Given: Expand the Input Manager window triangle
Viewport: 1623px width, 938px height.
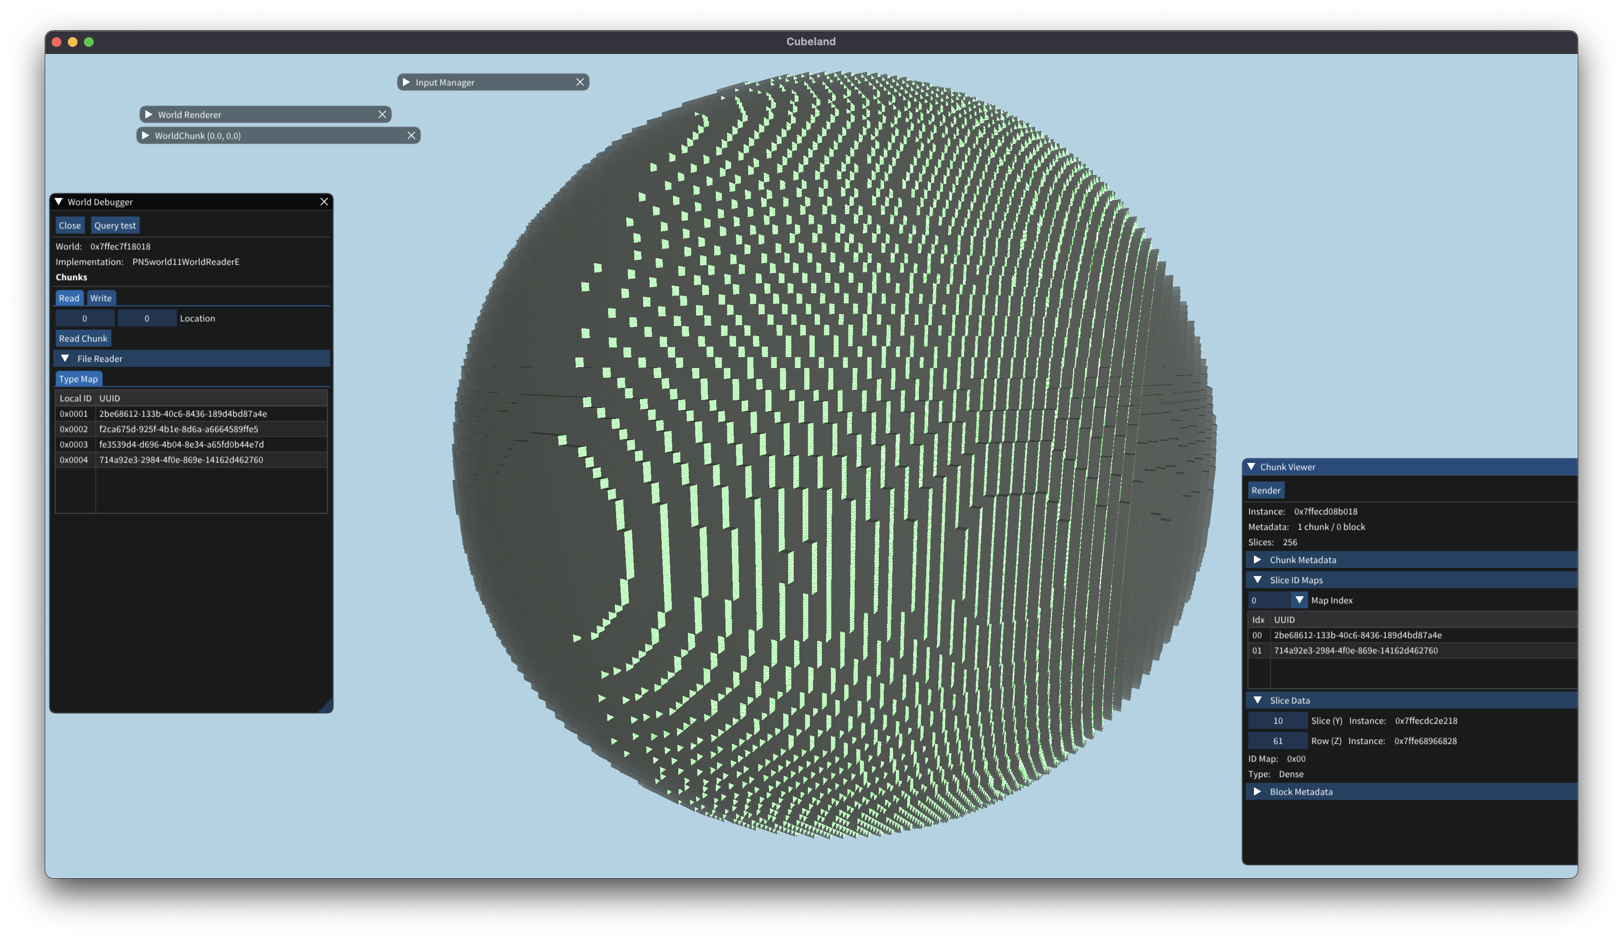Looking at the screenshot, I should tap(406, 82).
